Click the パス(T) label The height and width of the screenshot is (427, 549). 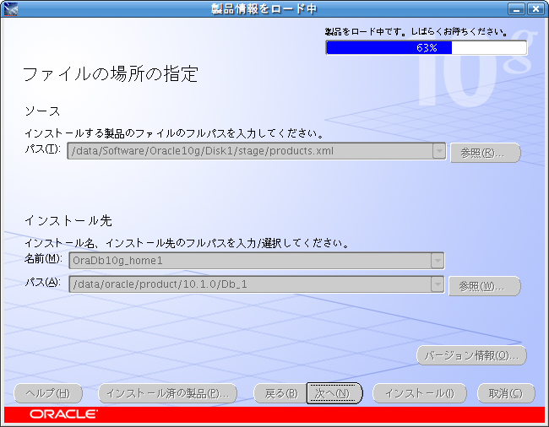pyautogui.click(x=42, y=149)
